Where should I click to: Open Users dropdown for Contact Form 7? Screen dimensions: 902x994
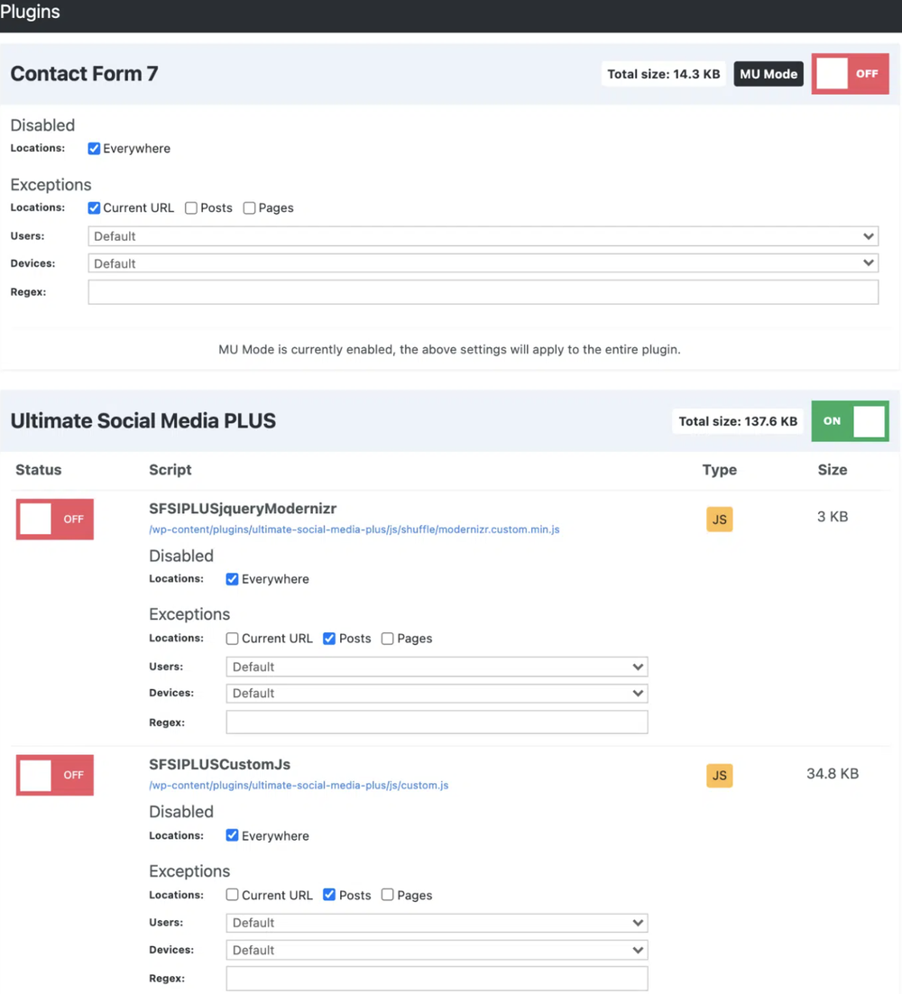[x=483, y=235]
